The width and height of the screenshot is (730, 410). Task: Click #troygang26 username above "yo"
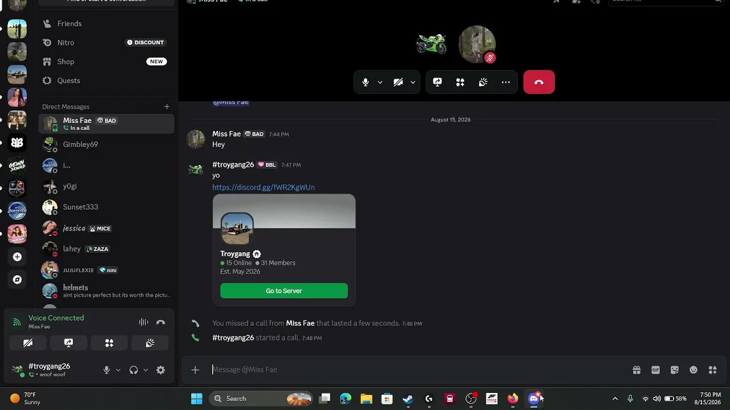(233, 165)
